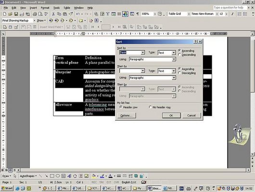Click the Paste clipboard icon
This screenshot has width=255, height=192.
point(65,14)
